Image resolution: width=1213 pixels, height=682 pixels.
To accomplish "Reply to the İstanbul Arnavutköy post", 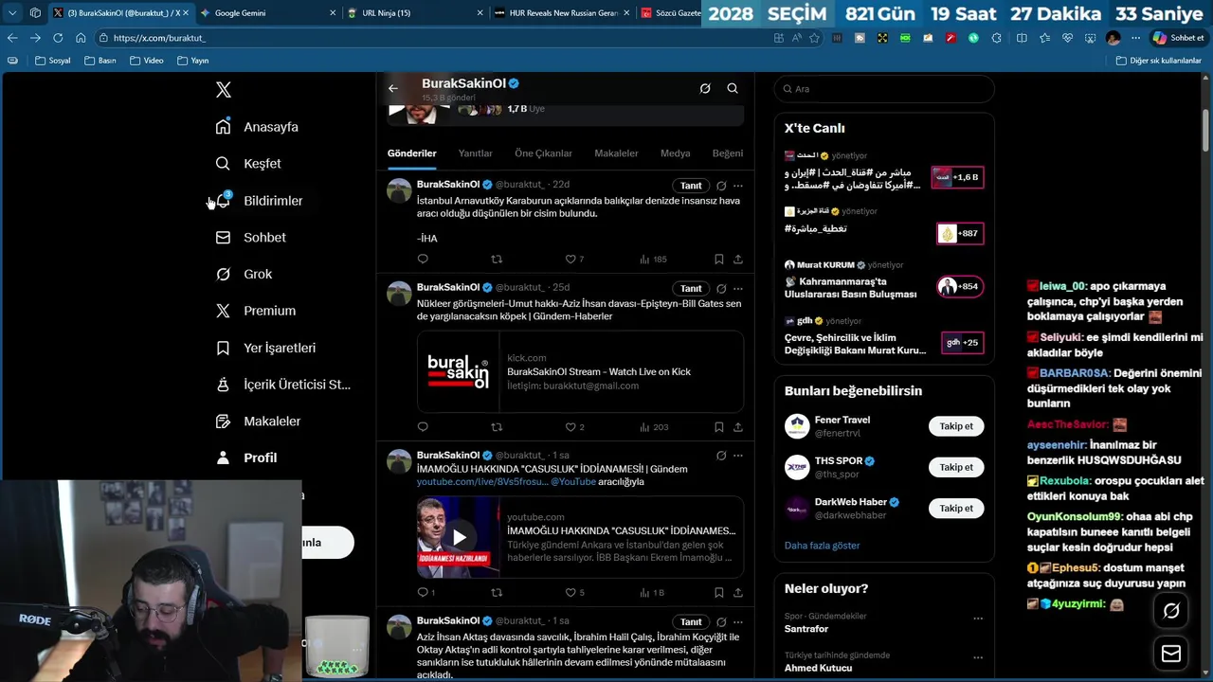I will coord(423,259).
